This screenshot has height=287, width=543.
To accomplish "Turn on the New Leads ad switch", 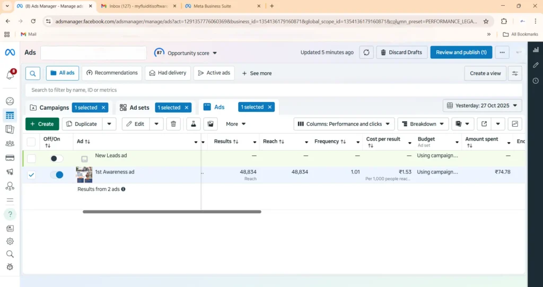I will pyautogui.click(x=57, y=159).
